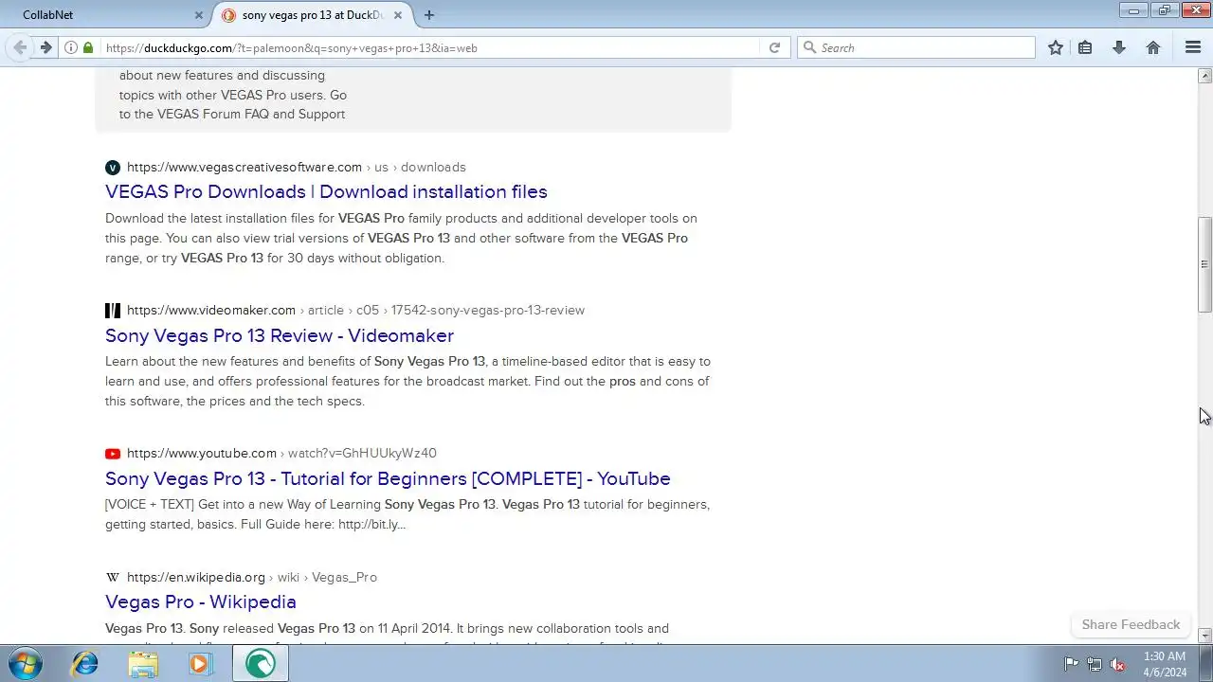Click the videomaker.com URL breadcrumb
This screenshot has width=1213, height=682.
pyautogui.click(x=355, y=310)
